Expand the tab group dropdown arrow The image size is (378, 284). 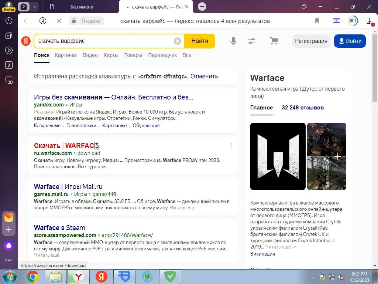(34, 7)
